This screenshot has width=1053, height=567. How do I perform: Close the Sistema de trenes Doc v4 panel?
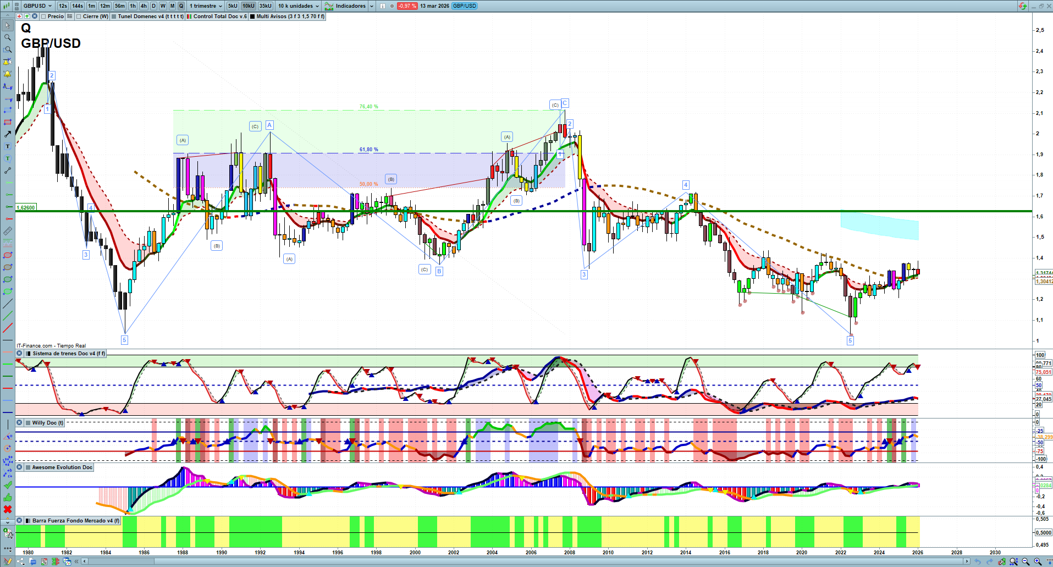(x=19, y=354)
